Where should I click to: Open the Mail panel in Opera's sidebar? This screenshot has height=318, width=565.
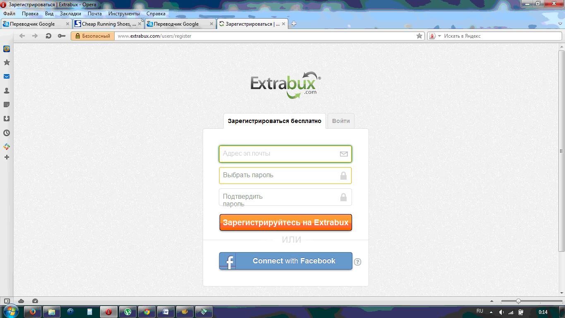6,76
